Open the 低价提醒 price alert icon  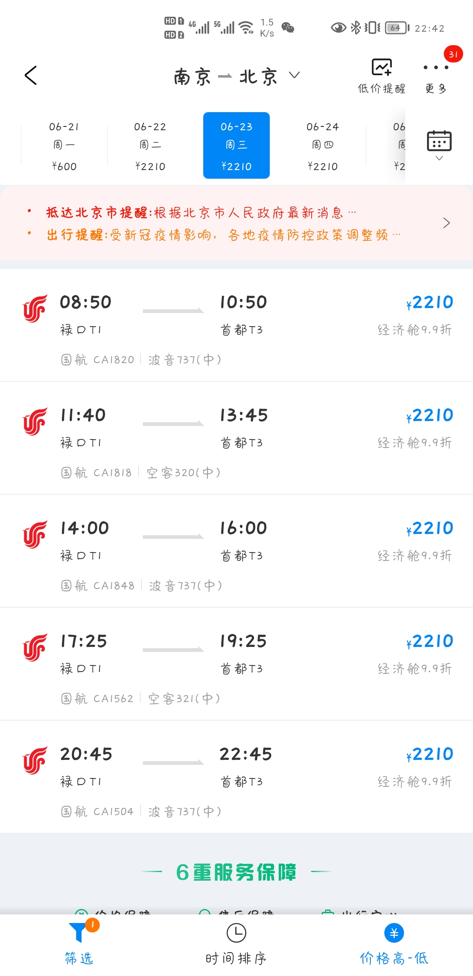pos(381,67)
